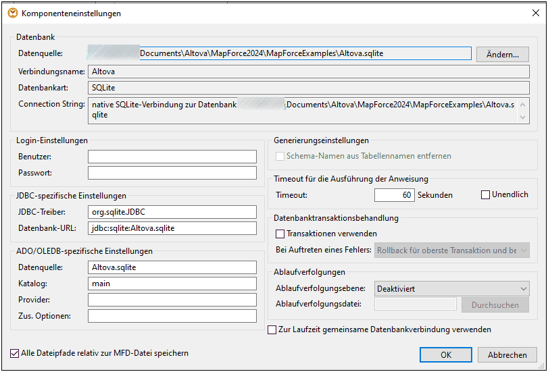548x372 pixels.
Task: Edit the Katalog field containing main
Action: click(x=172, y=284)
